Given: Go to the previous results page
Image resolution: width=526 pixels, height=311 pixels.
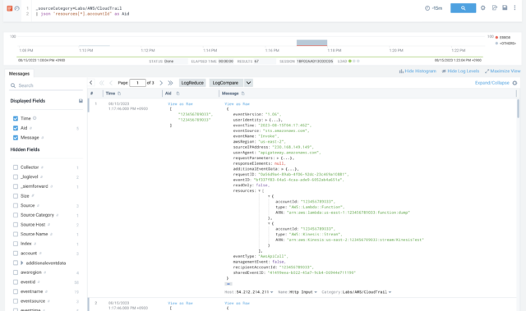Looking at the screenshot, I should [x=111, y=83].
